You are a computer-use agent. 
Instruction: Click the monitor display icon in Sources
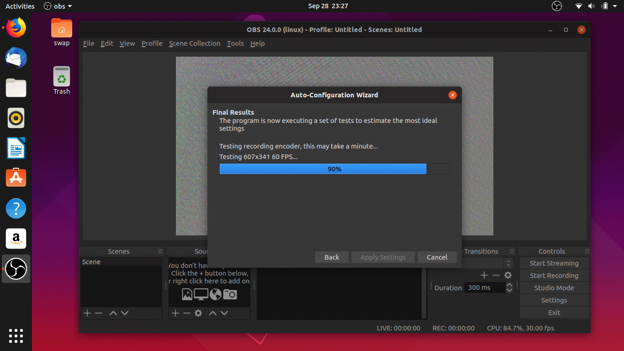point(201,294)
